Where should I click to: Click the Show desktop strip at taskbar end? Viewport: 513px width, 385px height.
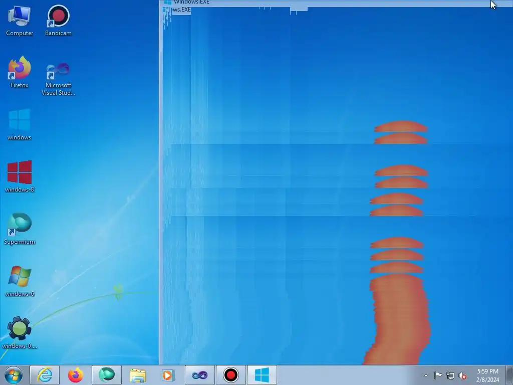509,375
